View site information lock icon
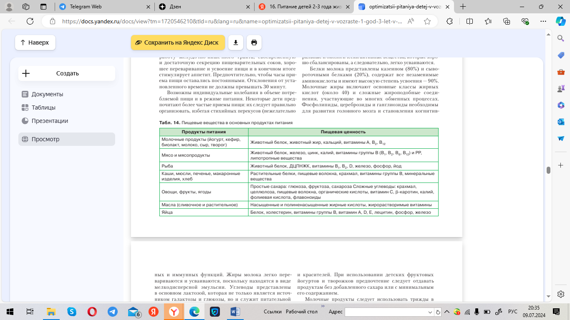The width and height of the screenshot is (570, 320). click(52, 21)
